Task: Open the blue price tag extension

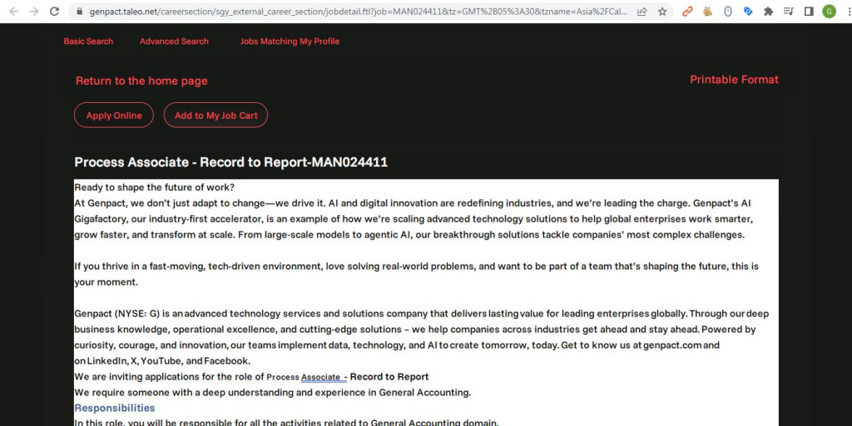Action: pos(748,12)
